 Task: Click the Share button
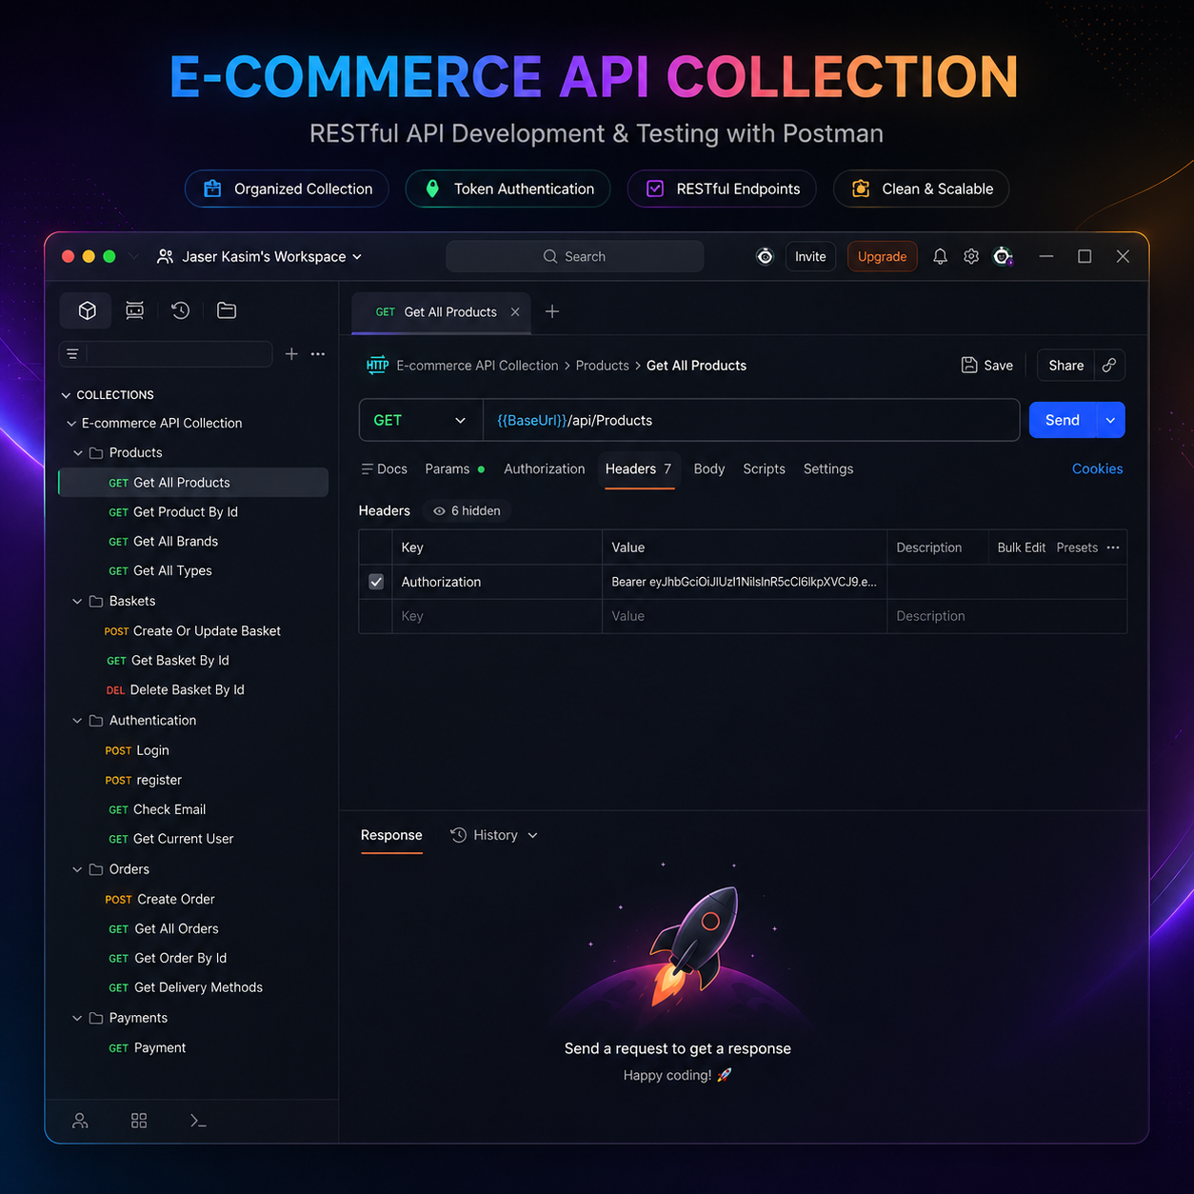point(1066,366)
